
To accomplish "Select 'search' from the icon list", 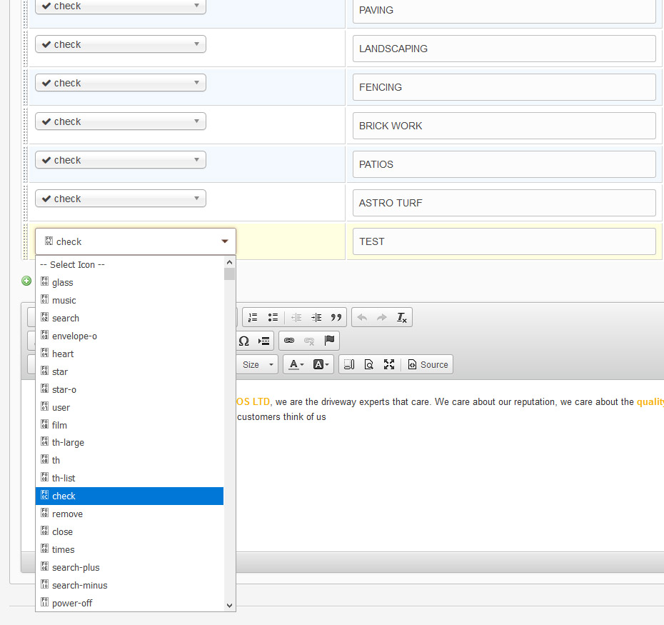I will tap(129, 318).
